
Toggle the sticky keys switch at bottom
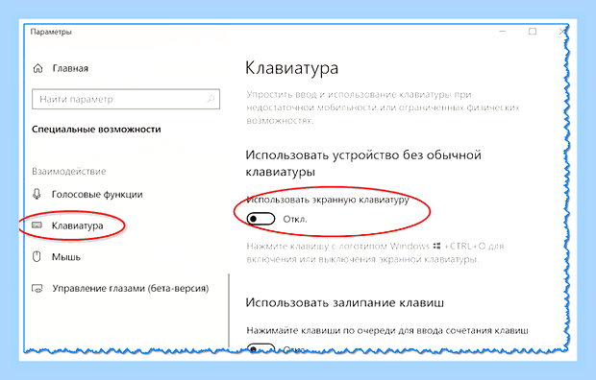[261, 347]
